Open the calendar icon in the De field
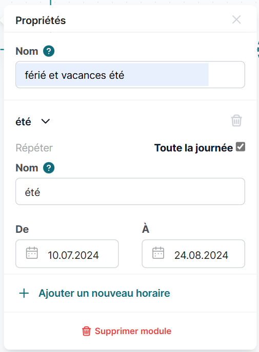This screenshot has width=259, height=352. click(32, 253)
